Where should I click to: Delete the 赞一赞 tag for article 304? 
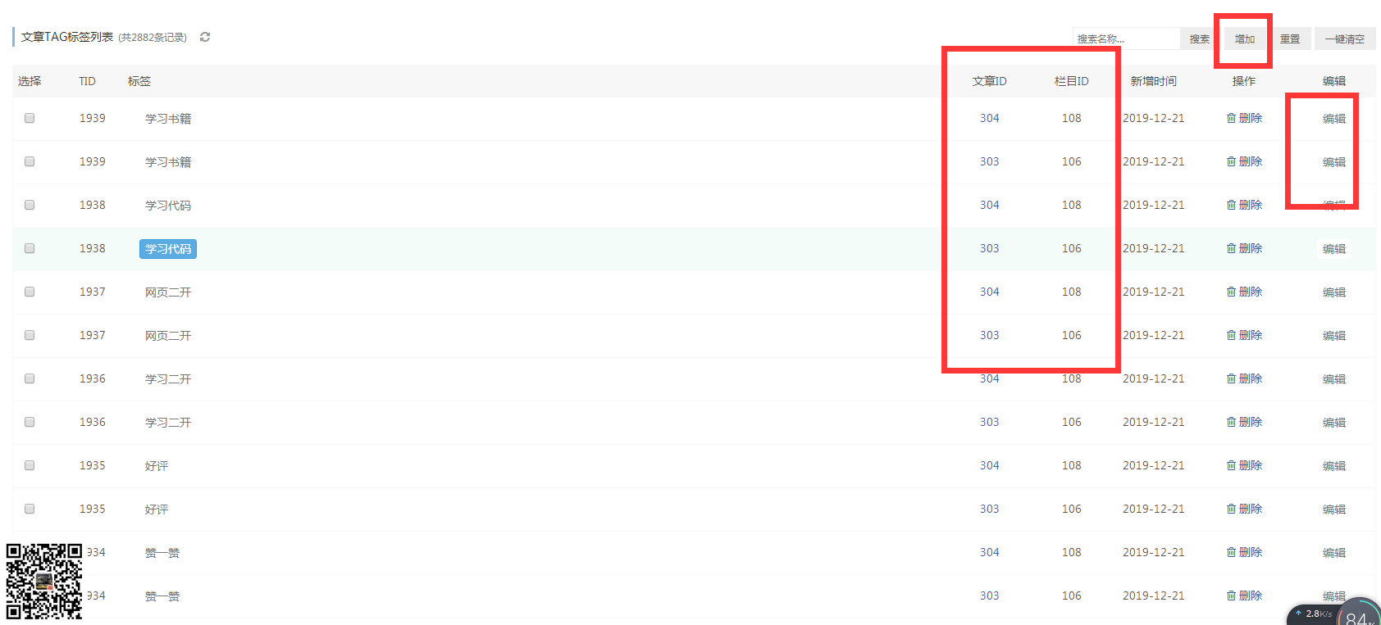(1244, 552)
